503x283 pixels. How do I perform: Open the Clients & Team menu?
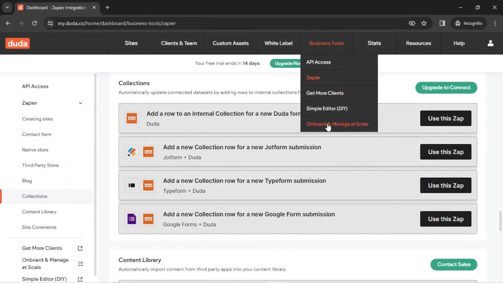[179, 43]
